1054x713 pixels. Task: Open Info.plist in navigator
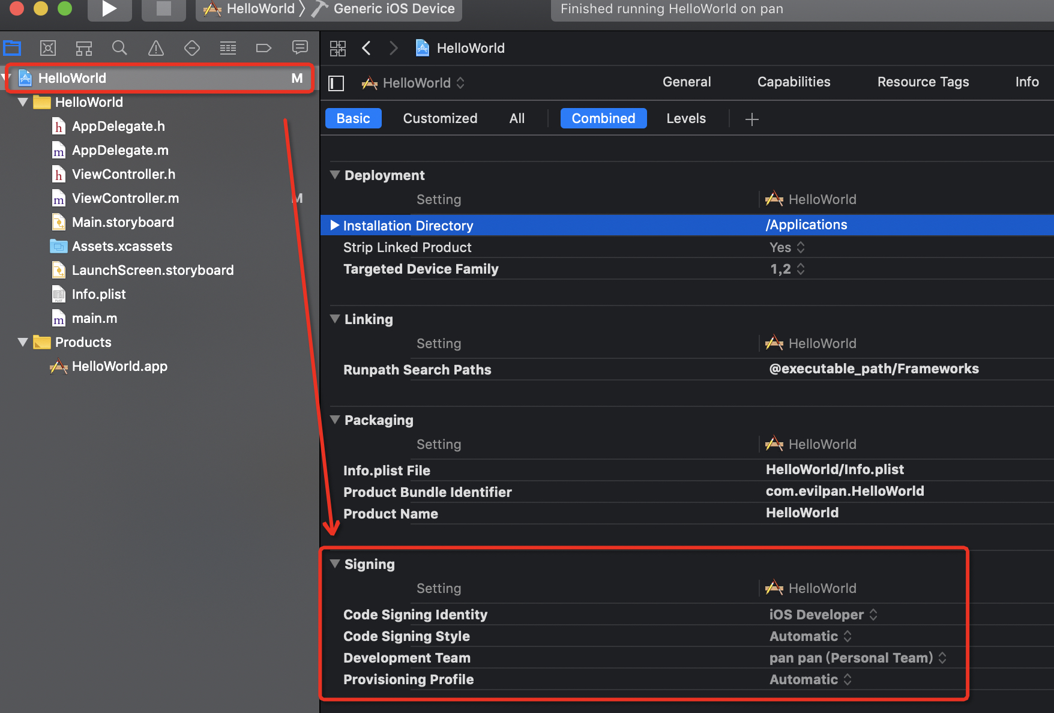pos(99,294)
